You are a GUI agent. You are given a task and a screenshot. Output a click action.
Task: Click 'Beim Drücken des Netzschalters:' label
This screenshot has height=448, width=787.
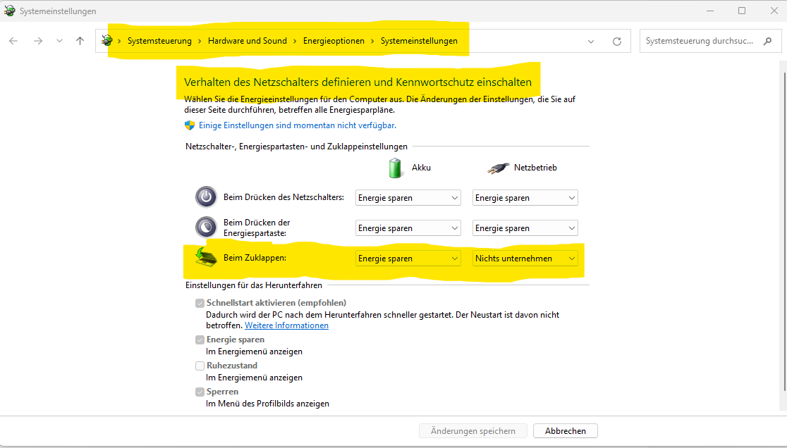pyautogui.click(x=283, y=197)
